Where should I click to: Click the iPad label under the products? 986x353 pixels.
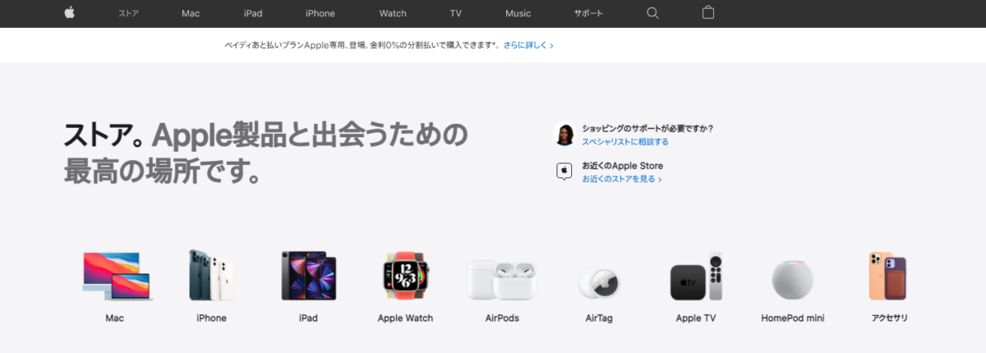point(308,318)
